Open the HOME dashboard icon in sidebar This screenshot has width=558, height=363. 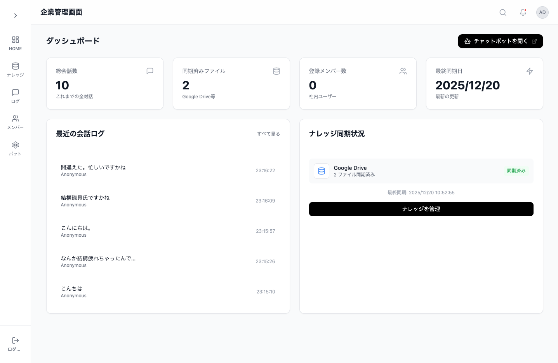16,40
